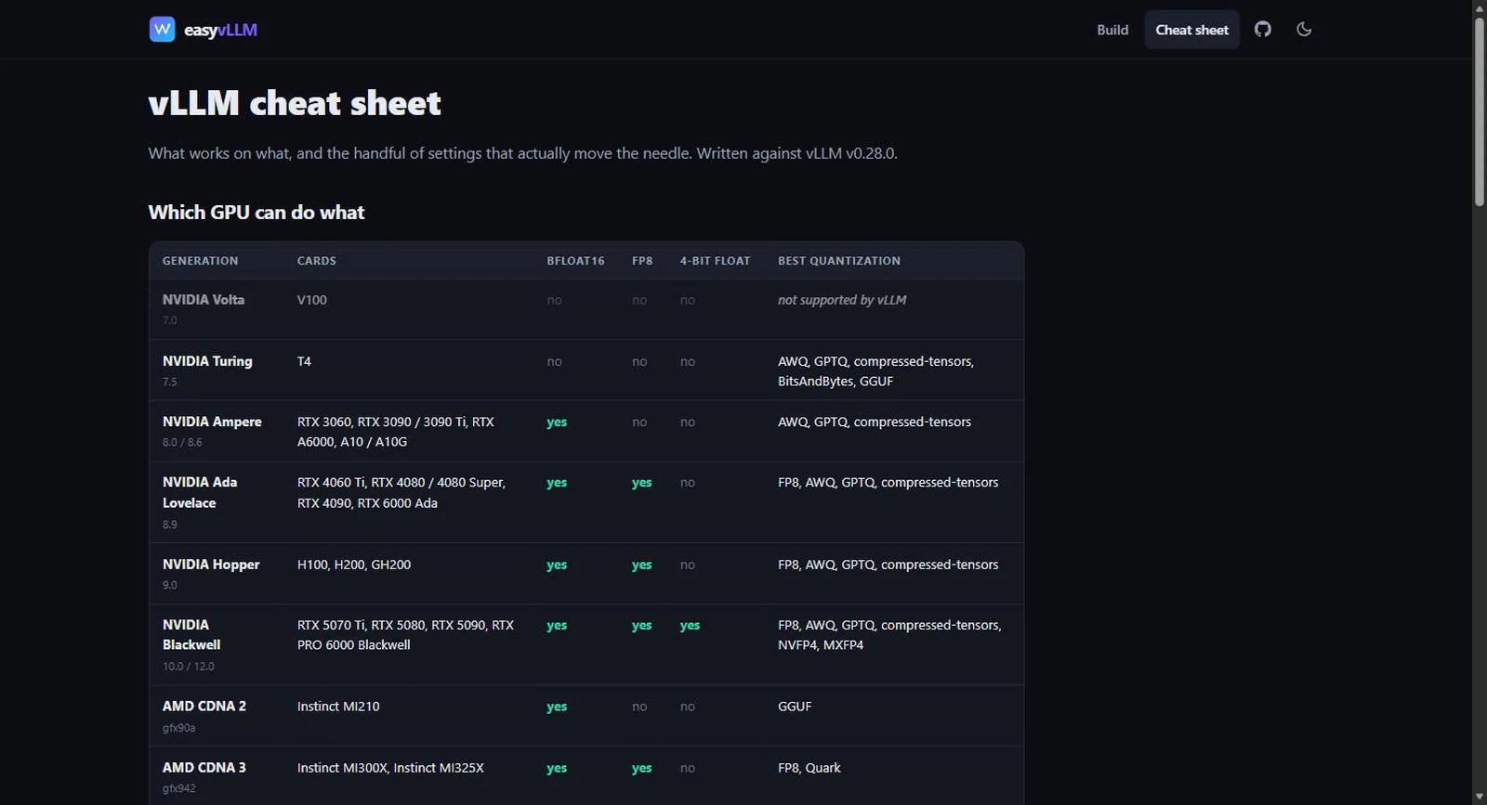Viewport: 1487px width, 805px height.
Task: Click the AMD CDNA 2 row label
Action: (x=204, y=707)
